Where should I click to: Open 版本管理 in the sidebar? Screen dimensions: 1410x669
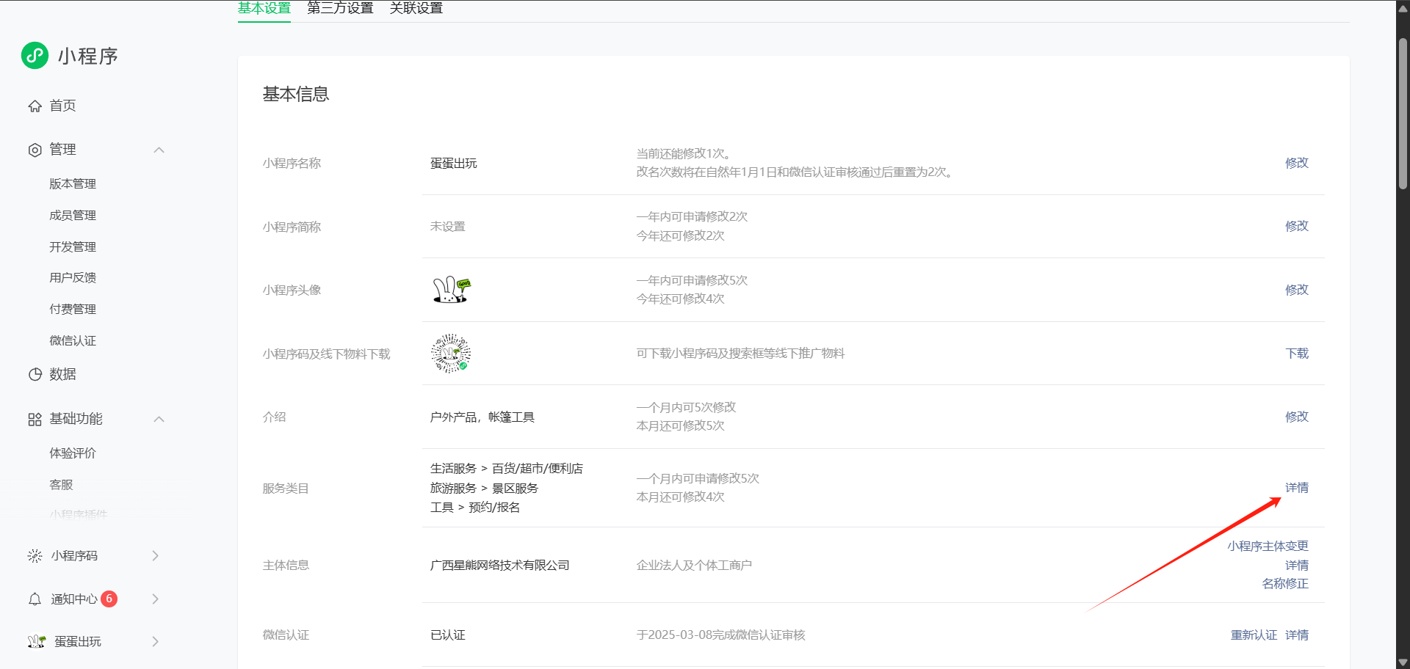pos(73,184)
